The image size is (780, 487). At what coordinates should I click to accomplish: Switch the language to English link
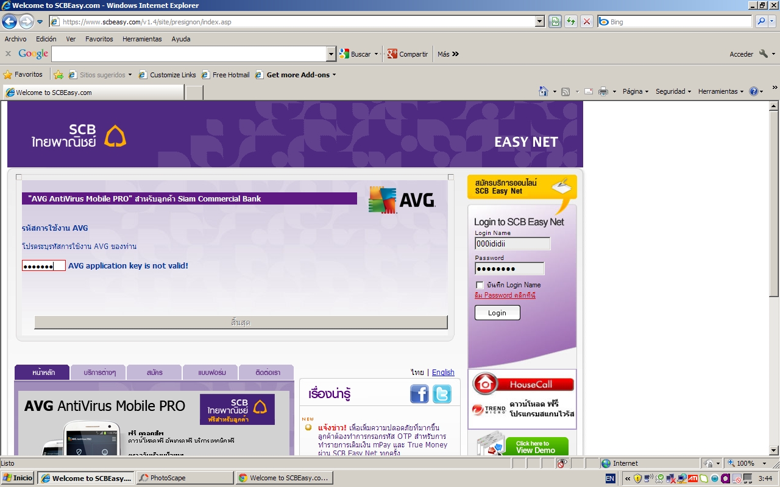coord(443,373)
